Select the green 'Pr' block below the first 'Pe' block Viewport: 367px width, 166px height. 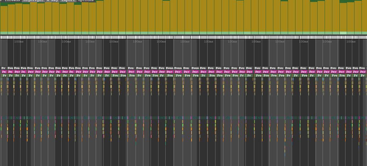pyautogui.click(x=4, y=76)
